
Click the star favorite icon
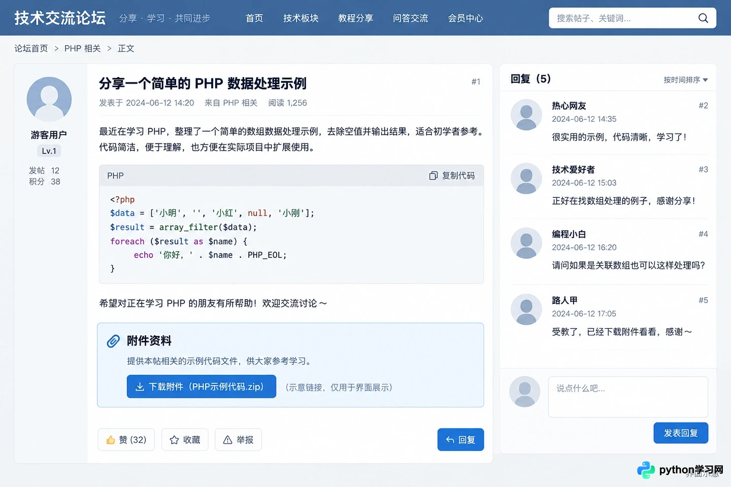point(174,440)
